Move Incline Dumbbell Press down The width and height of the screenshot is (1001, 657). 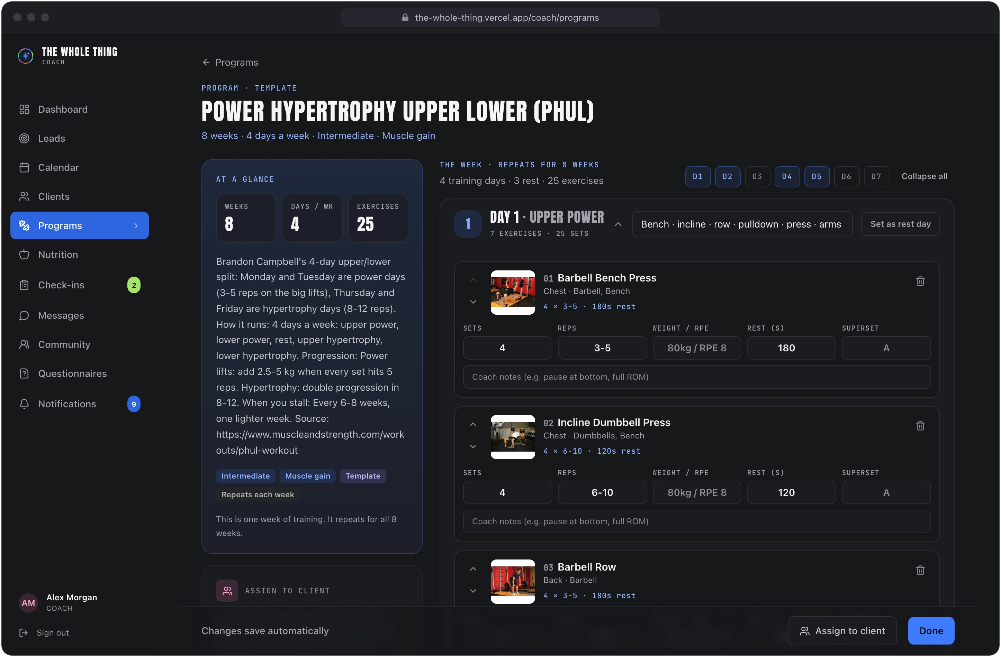click(x=473, y=446)
